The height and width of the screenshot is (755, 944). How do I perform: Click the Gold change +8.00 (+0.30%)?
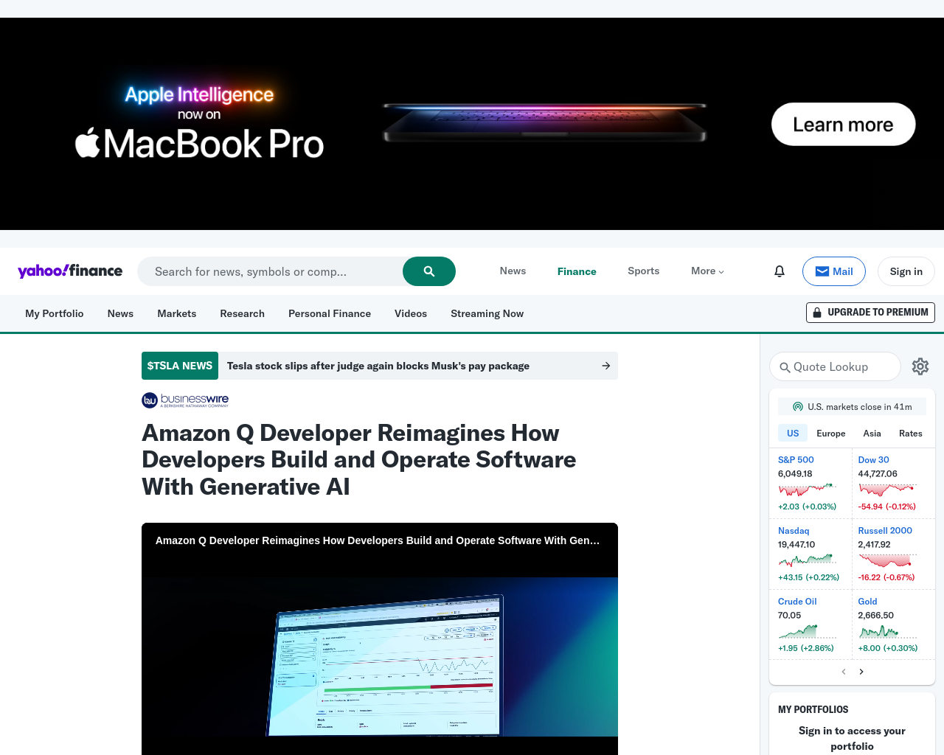coord(888,648)
